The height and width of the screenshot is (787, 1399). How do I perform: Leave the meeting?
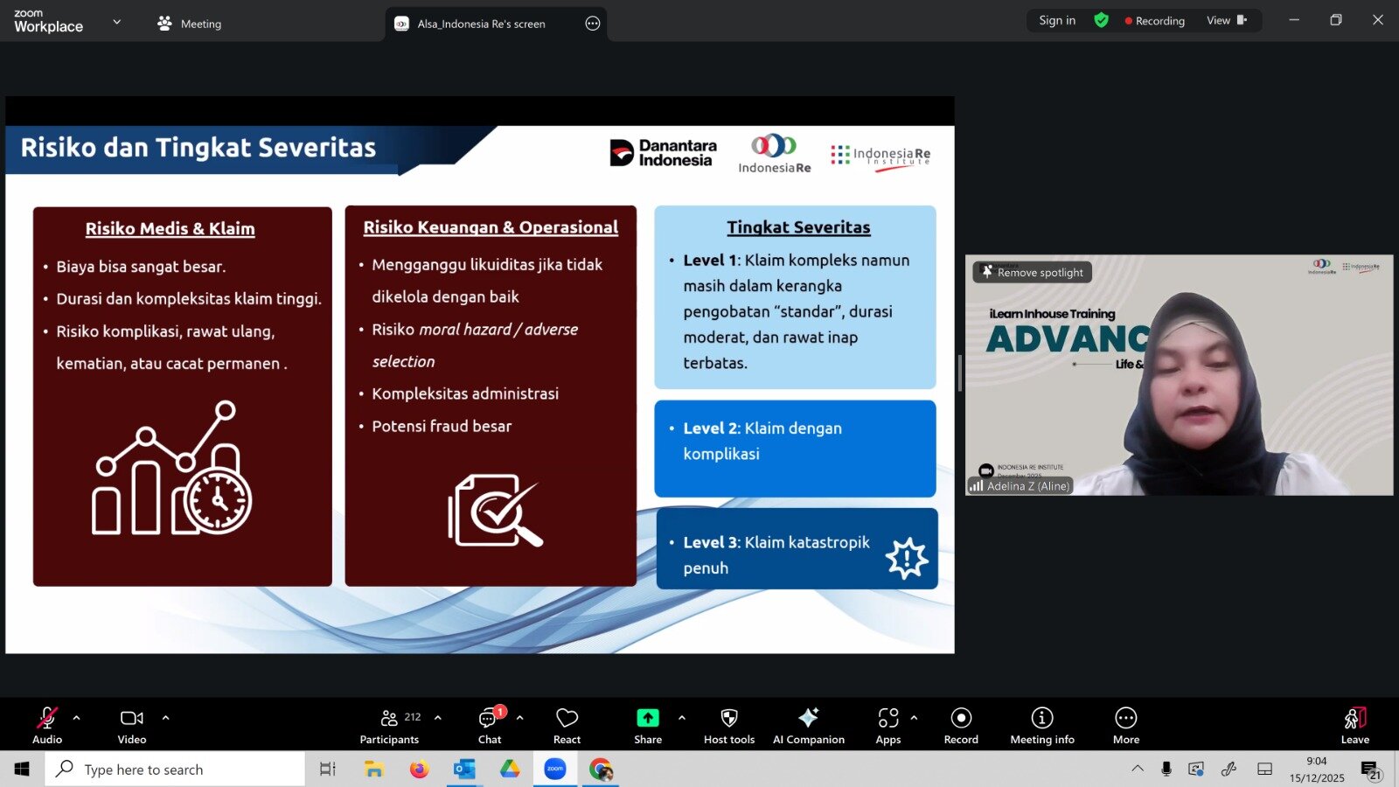(1354, 726)
